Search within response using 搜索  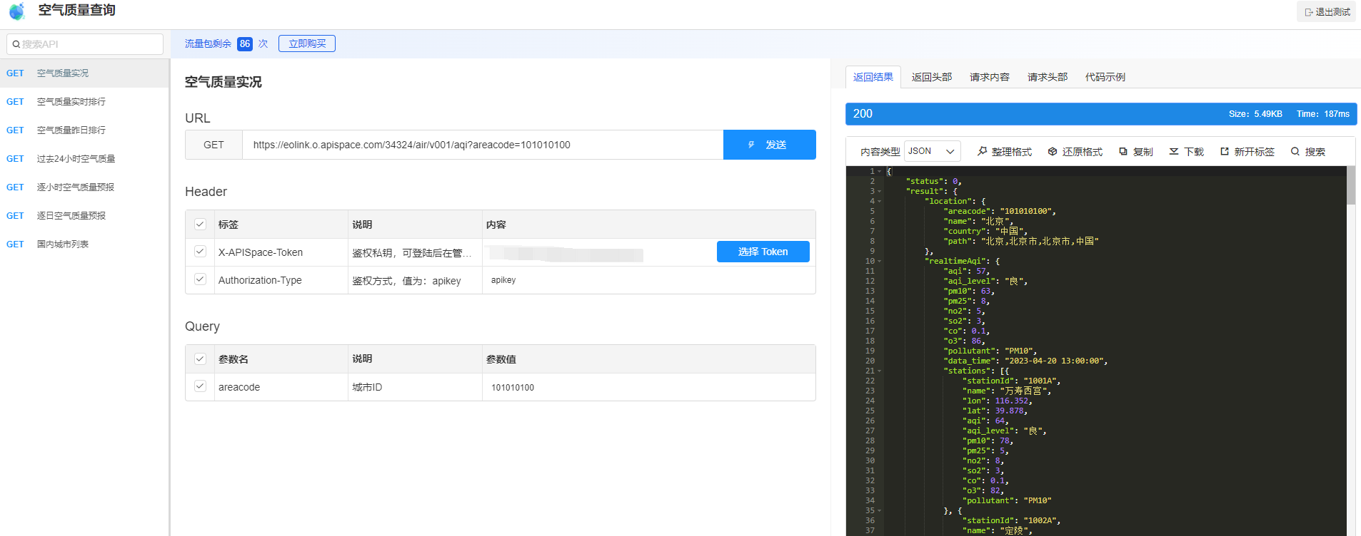pyautogui.click(x=1308, y=151)
